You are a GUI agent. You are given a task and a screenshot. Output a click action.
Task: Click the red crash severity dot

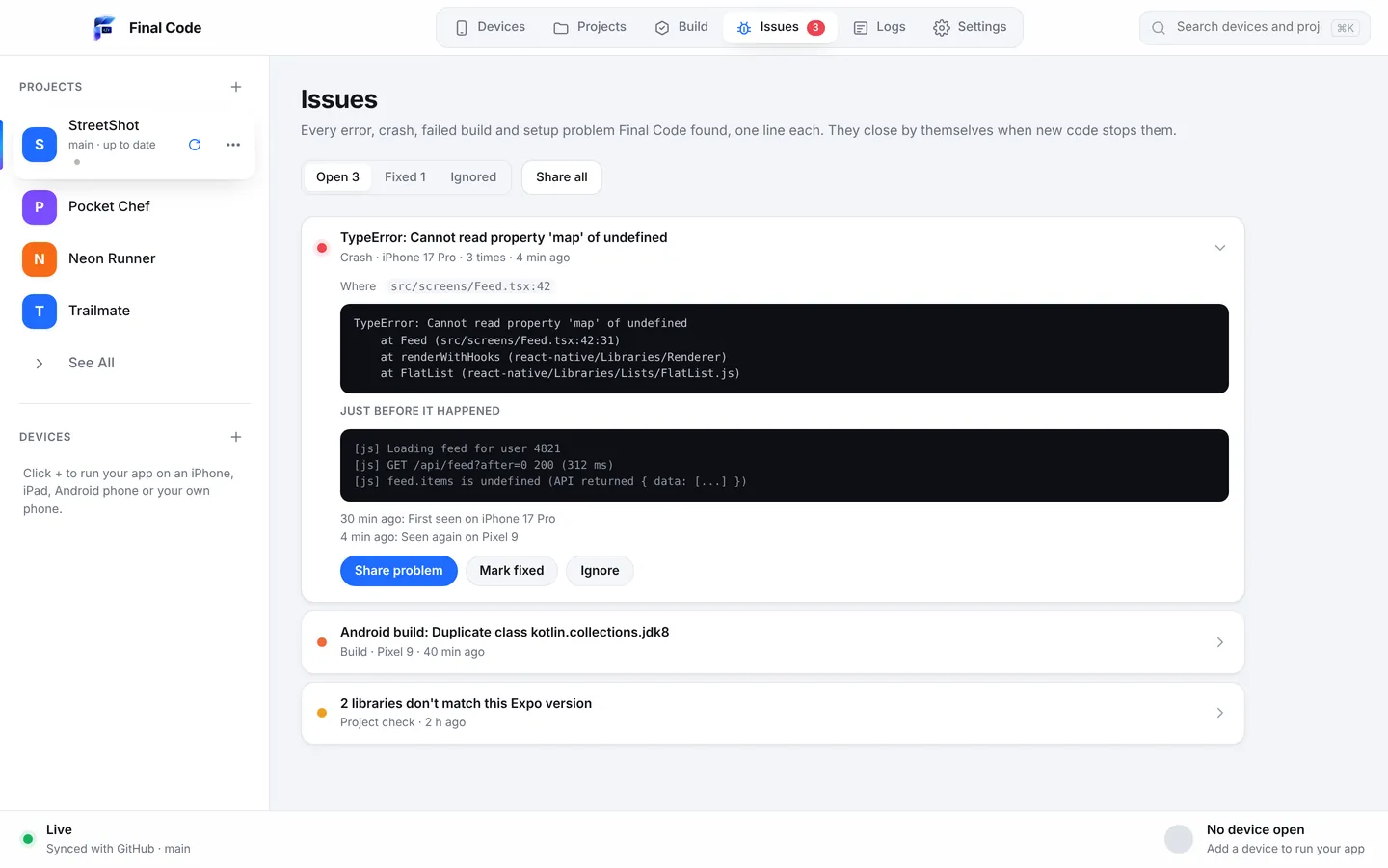coord(322,248)
